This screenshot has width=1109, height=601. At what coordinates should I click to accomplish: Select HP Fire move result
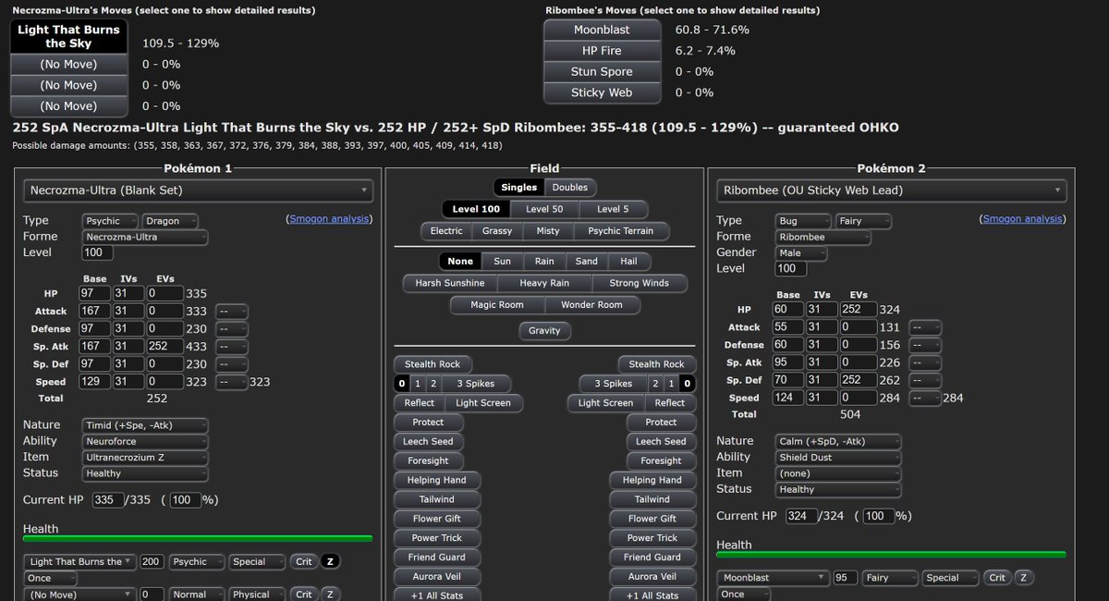(x=602, y=51)
